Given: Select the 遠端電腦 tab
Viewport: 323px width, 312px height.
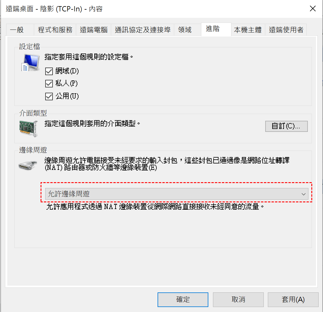Looking at the screenshot, I should (x=94, y=30).
